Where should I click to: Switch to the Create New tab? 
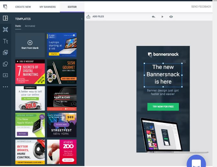point(23,7)
